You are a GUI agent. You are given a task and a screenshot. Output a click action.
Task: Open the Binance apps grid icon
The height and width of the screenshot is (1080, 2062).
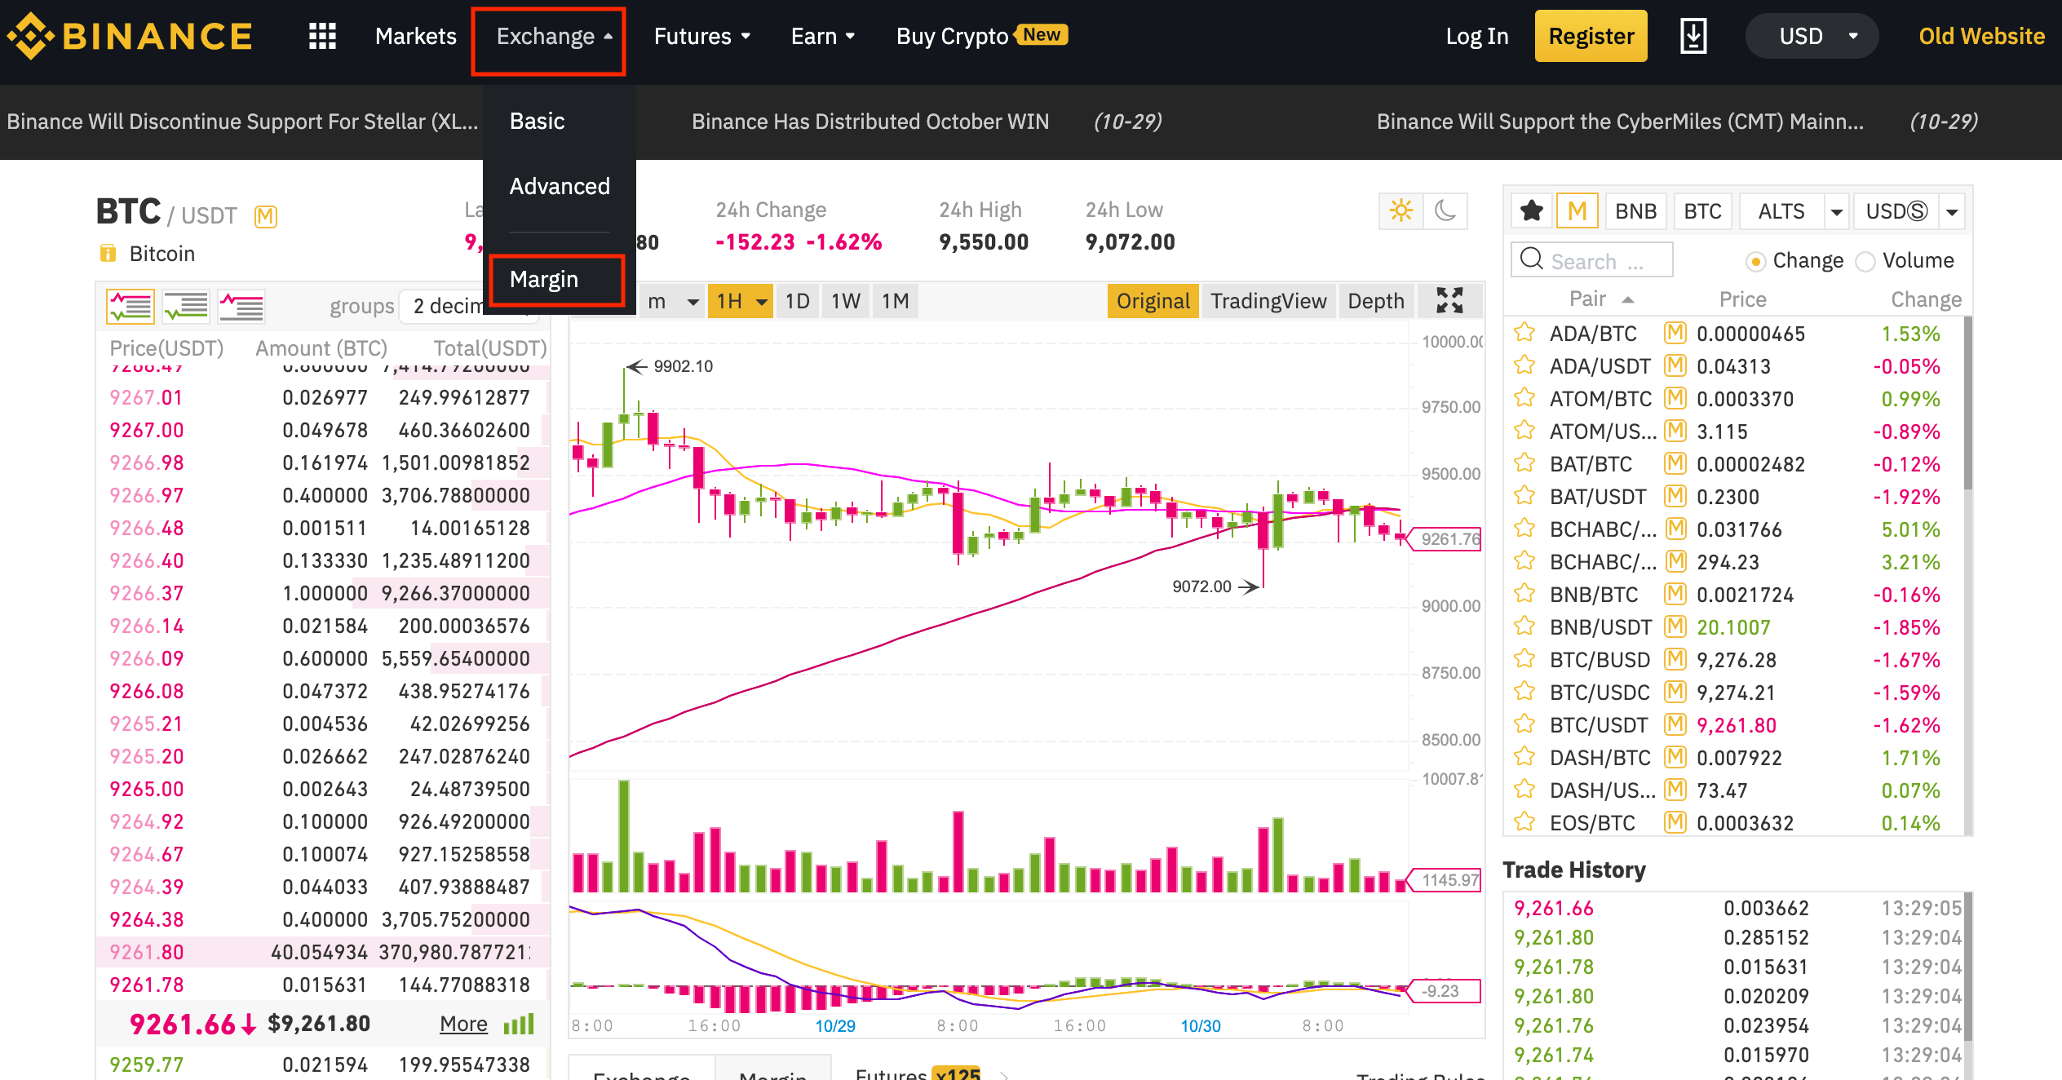321,36
